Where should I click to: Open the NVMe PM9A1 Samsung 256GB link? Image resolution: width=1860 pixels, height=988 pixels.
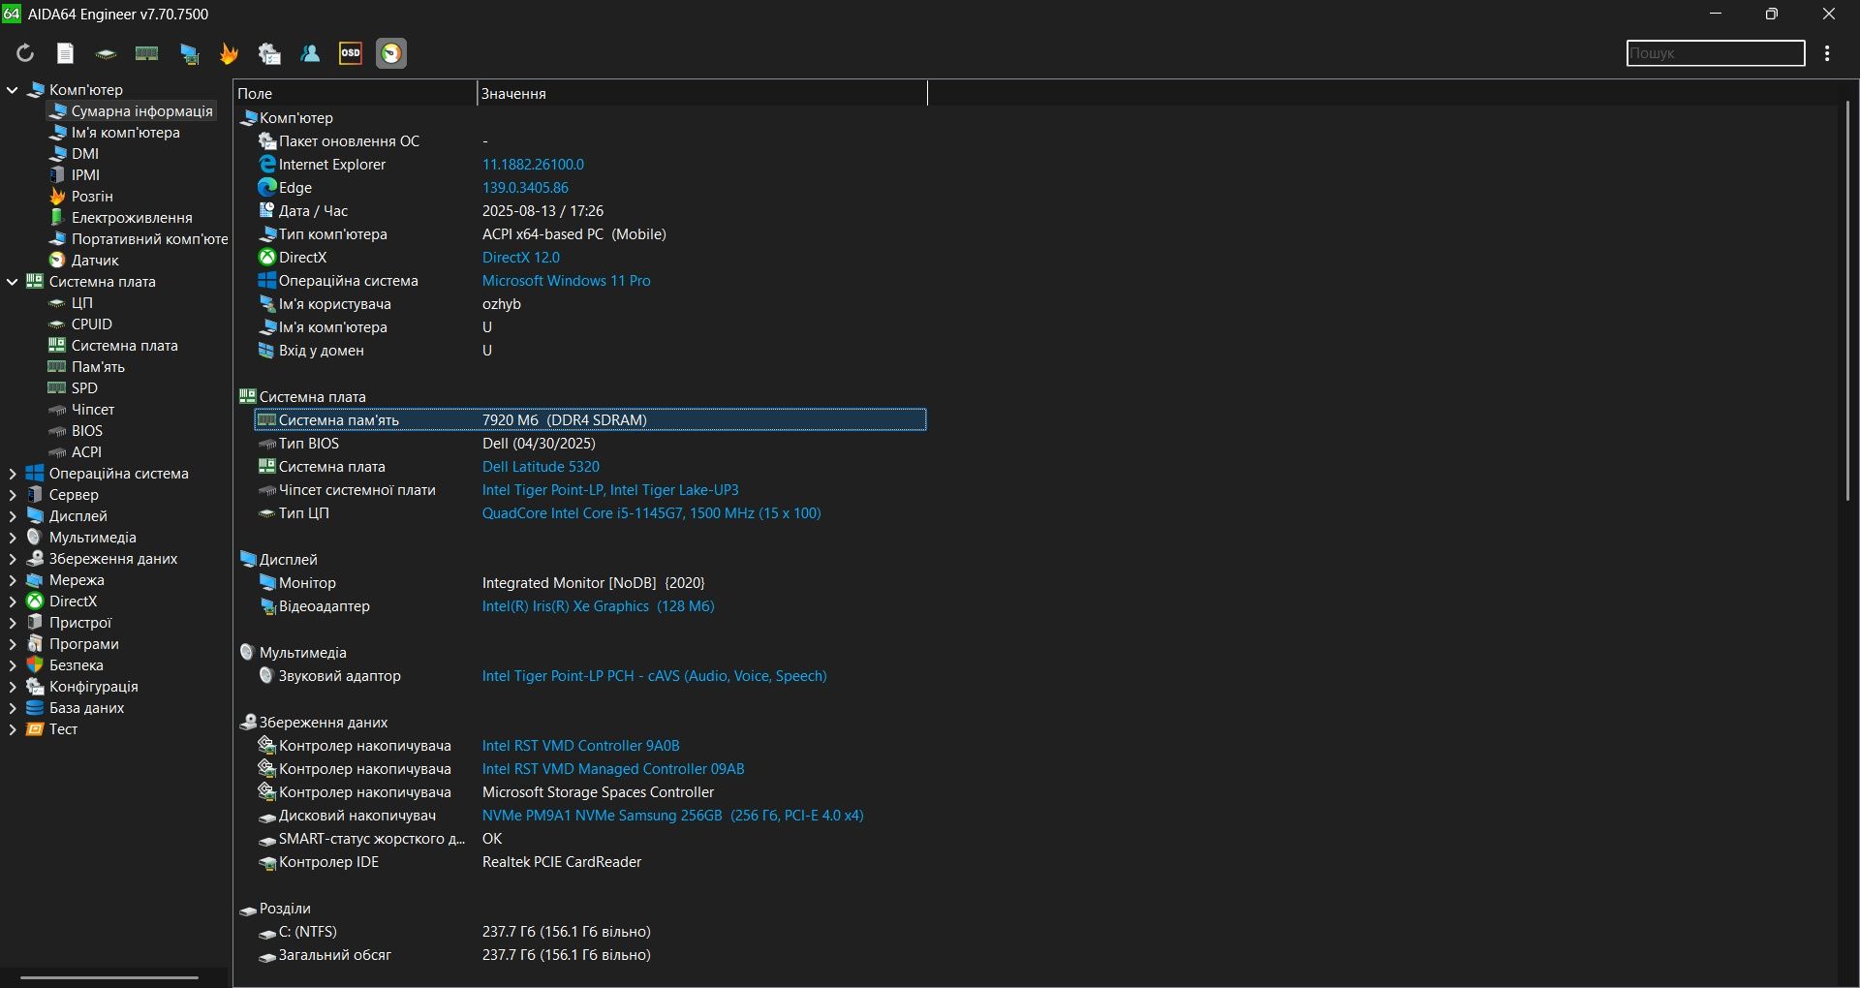point(673,816)
